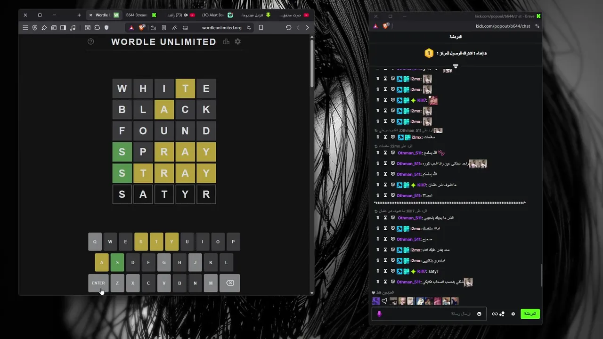Screen dimensions: 603x339
Task: Click the P key on Wordle keyboard
Action: tap(233, 242)
